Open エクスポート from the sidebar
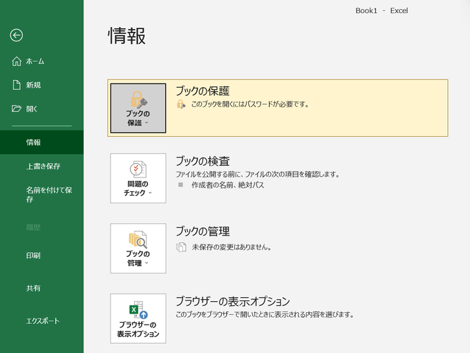The height and width of the screenshot is (353, 470). [41, 321]
